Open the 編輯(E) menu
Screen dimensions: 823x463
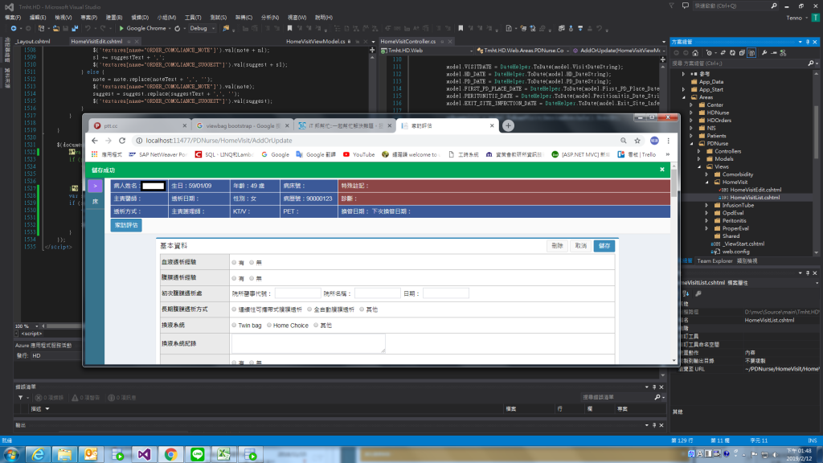click(x=38, y=18)
